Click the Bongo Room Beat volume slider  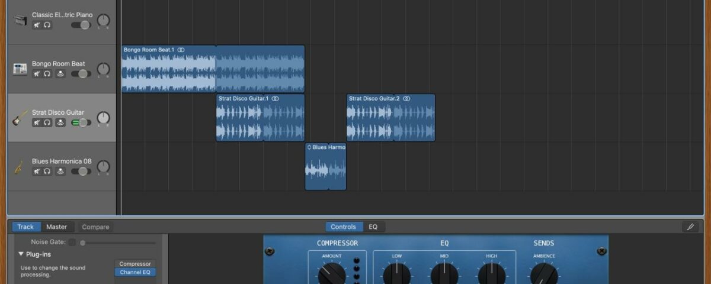click(81, 74)
